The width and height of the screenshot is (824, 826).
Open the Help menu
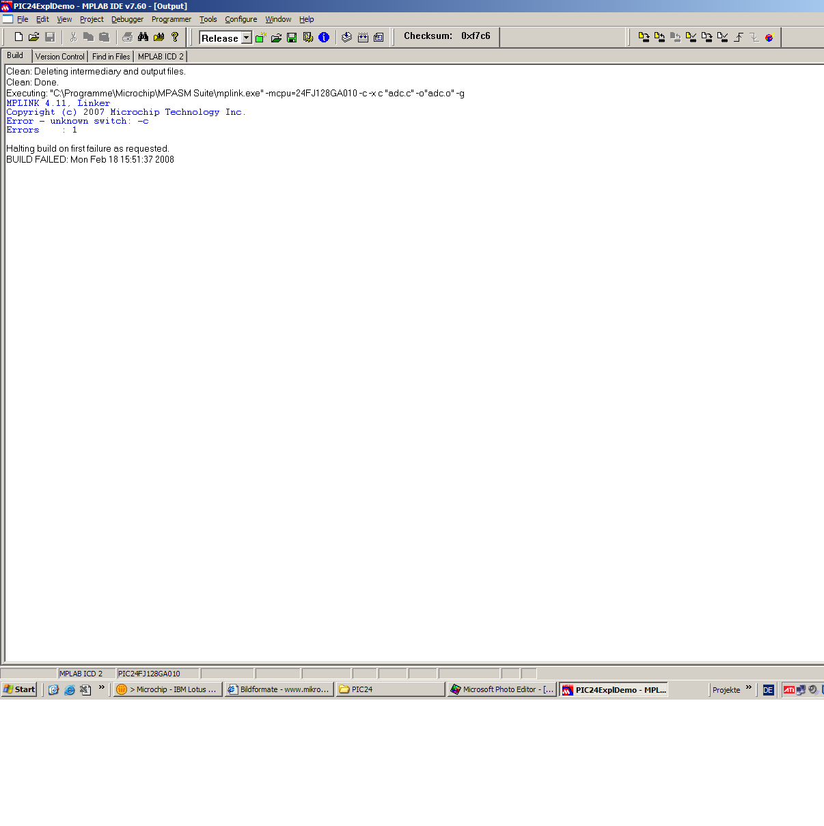307,19
